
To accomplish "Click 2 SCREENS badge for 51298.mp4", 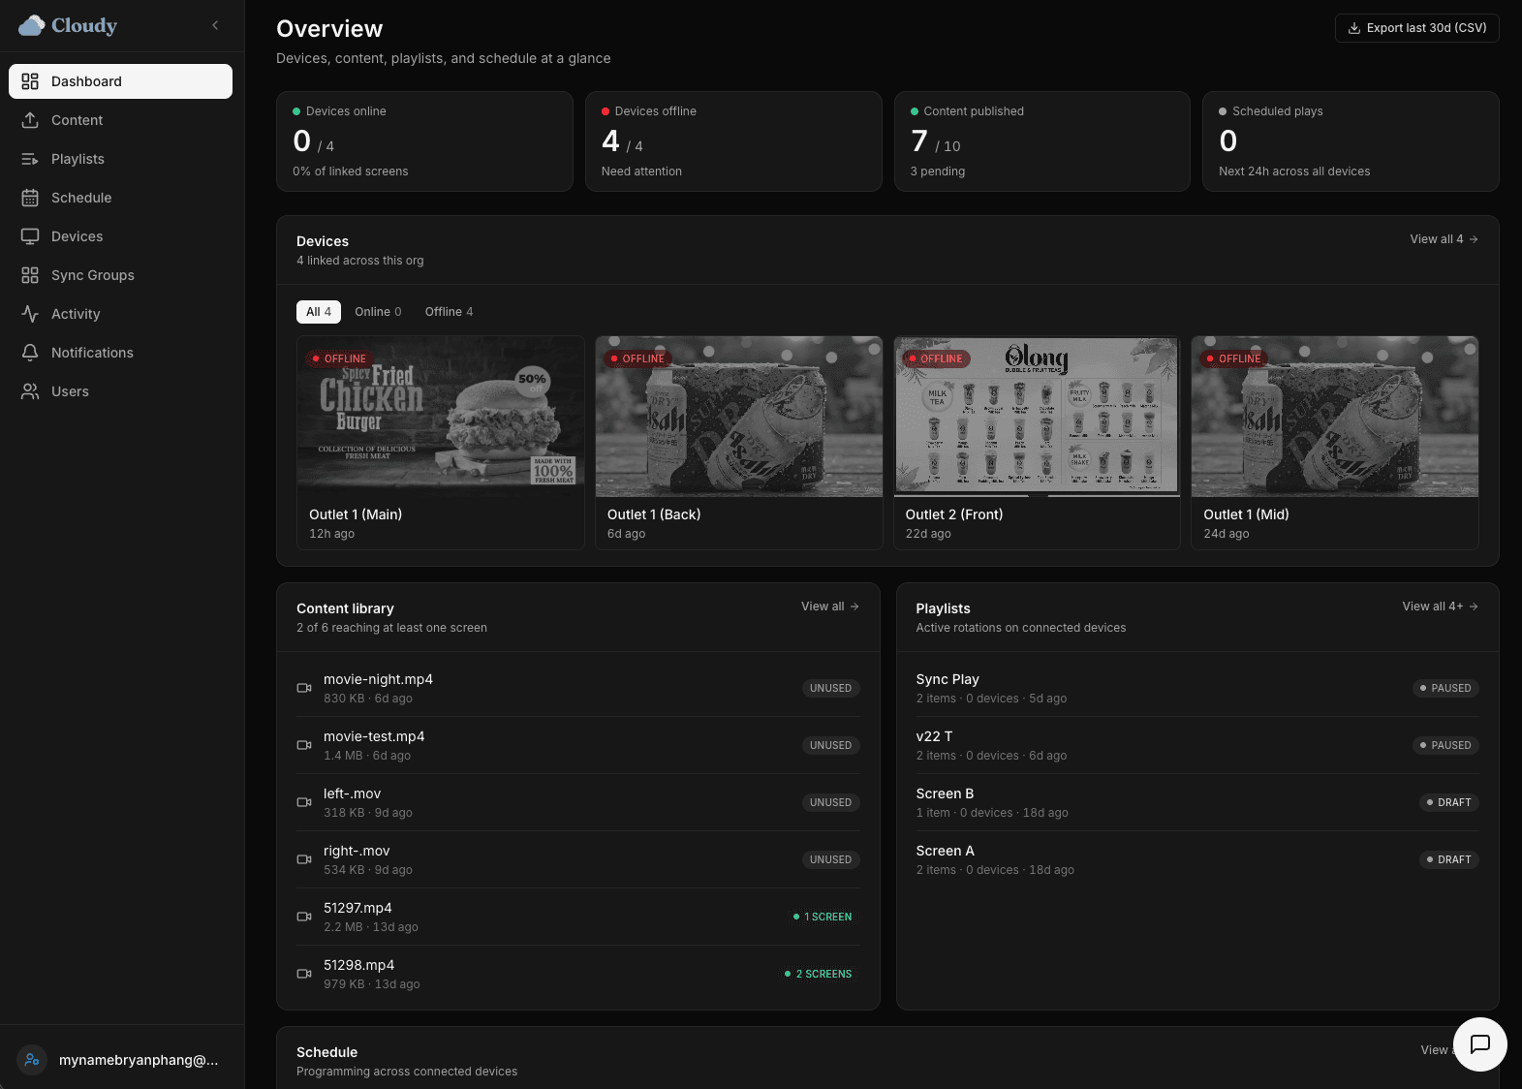I will (819, 974).
